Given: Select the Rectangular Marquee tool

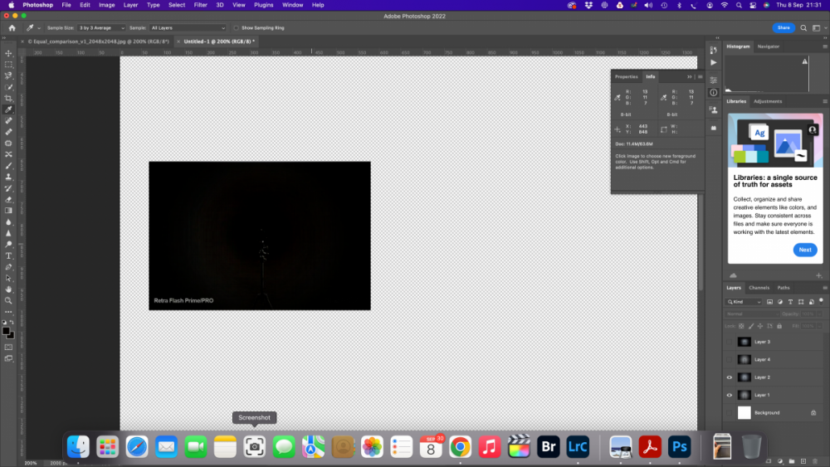Looking at the screenshot, I should click(8, 65).
